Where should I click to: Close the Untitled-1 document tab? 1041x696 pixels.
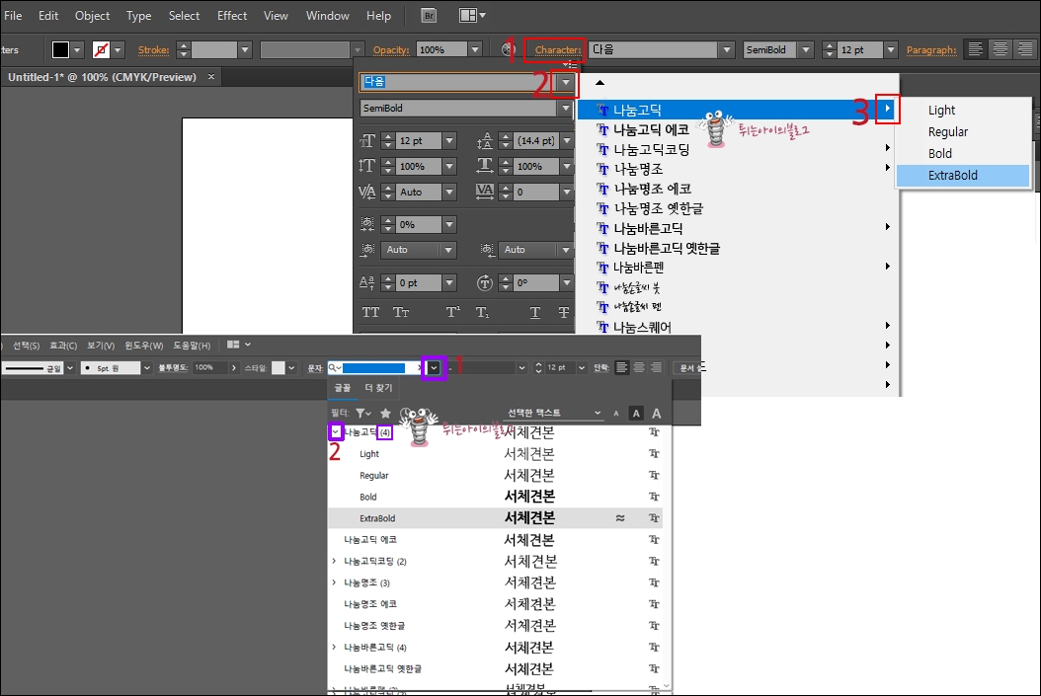tap(211, 77)
